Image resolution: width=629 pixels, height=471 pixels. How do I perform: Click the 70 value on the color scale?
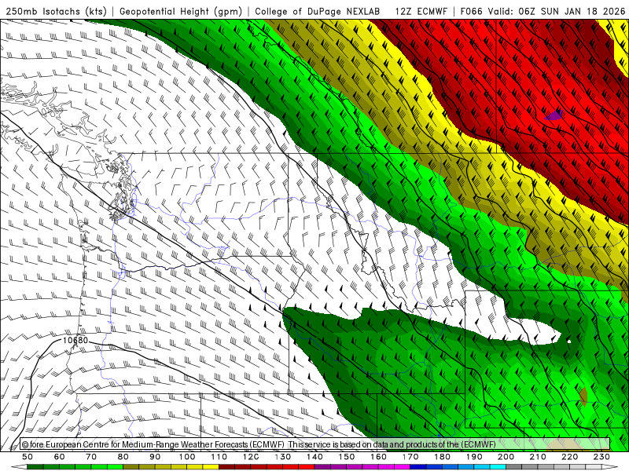(91, 457)
